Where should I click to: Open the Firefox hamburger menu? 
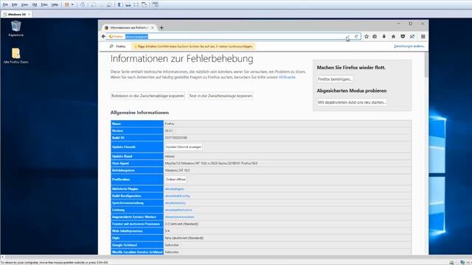pos(423,36)
